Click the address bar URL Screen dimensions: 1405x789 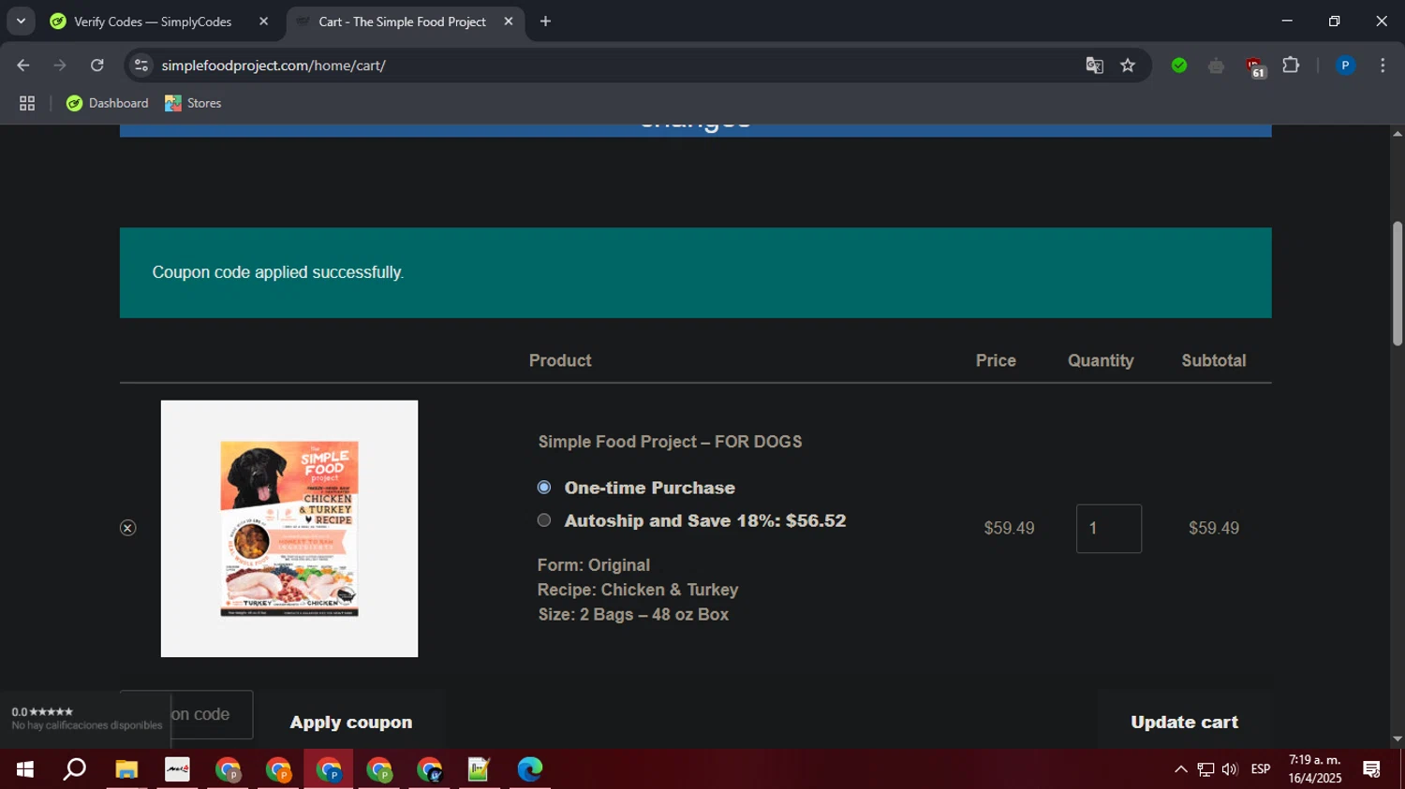click(274, 66)
